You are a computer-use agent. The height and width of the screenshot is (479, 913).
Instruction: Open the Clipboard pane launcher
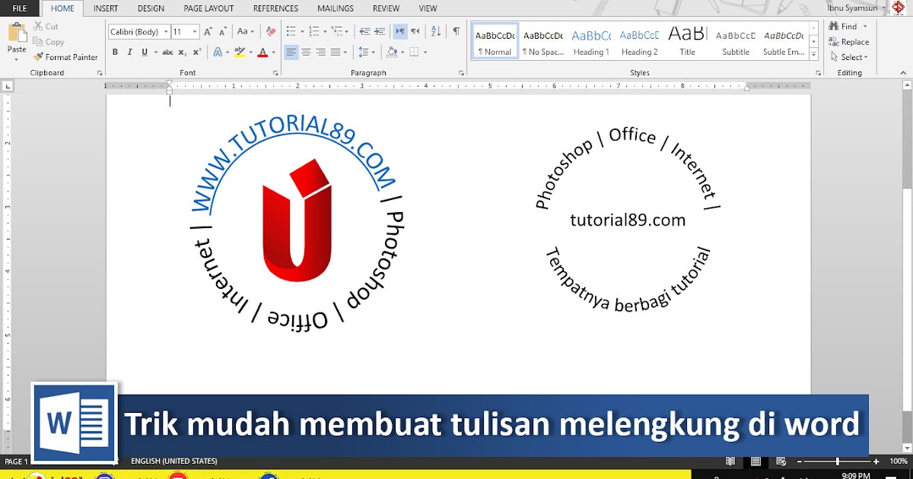pyautogui.click(x=100, y=73)
